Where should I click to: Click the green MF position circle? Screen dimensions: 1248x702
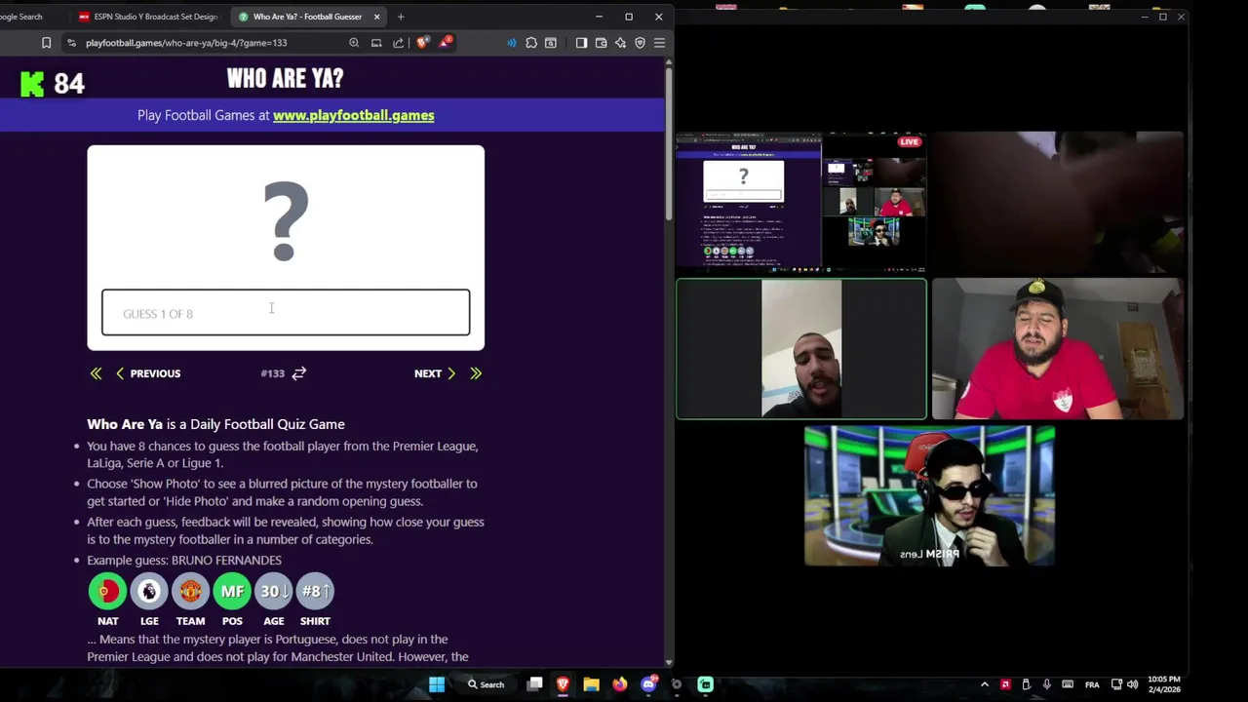pos(232,591)
